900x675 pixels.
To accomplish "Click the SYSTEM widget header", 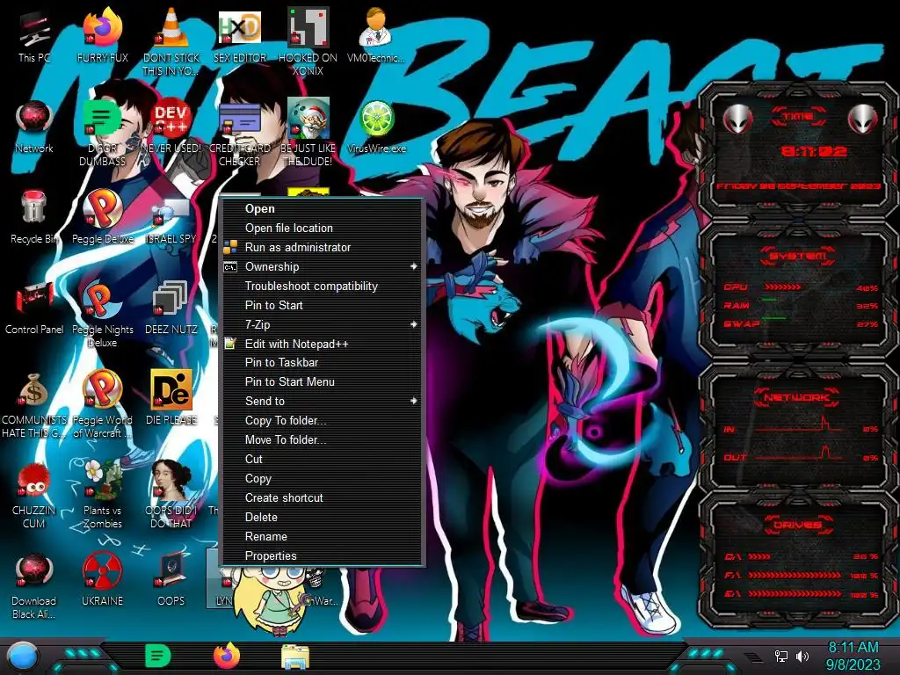I will pos(797,256).
